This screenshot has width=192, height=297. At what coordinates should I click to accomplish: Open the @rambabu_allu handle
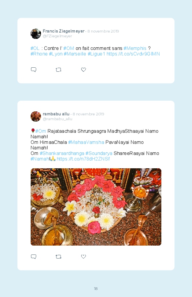pos(58,119)
